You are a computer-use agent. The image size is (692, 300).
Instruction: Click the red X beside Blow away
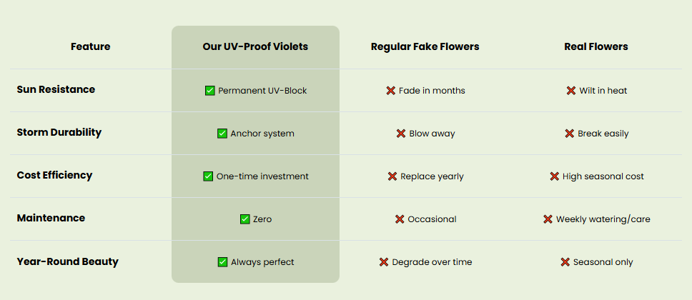click(x=401, y=134)
